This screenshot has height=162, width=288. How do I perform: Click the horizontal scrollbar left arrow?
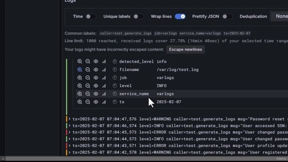(x=3, y=159)
